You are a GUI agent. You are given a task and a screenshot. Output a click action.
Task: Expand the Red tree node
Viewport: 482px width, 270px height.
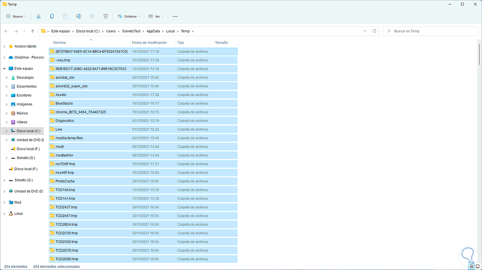[4, 203]
